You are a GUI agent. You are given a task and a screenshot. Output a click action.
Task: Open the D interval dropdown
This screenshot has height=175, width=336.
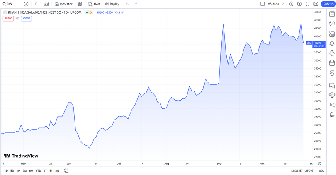pos(36,4)
